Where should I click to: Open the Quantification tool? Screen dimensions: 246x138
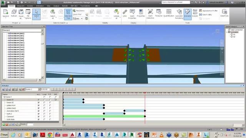(x=169, y=13)
